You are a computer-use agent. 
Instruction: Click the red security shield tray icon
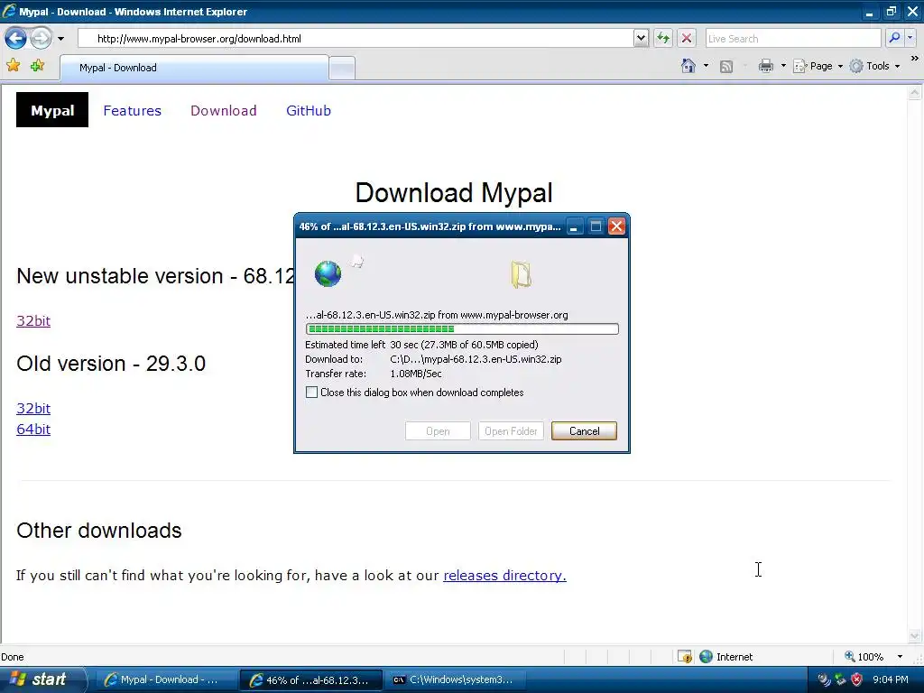857,679
